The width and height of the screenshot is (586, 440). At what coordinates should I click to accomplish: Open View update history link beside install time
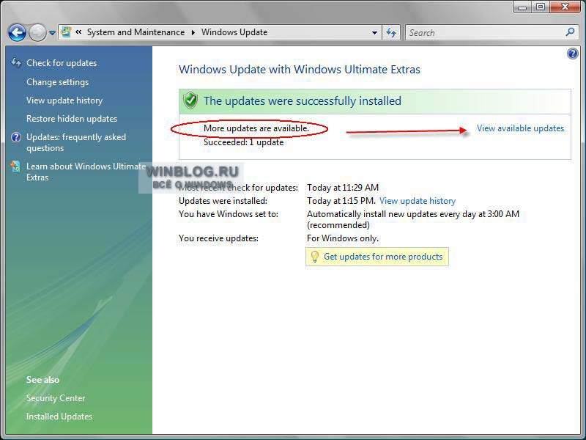(418, 201)
